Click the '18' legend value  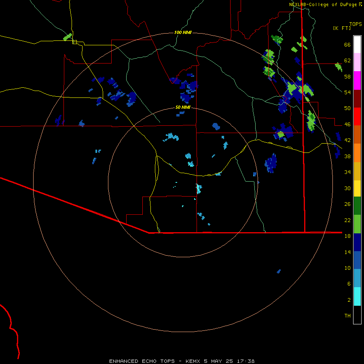tap(347, 236)
